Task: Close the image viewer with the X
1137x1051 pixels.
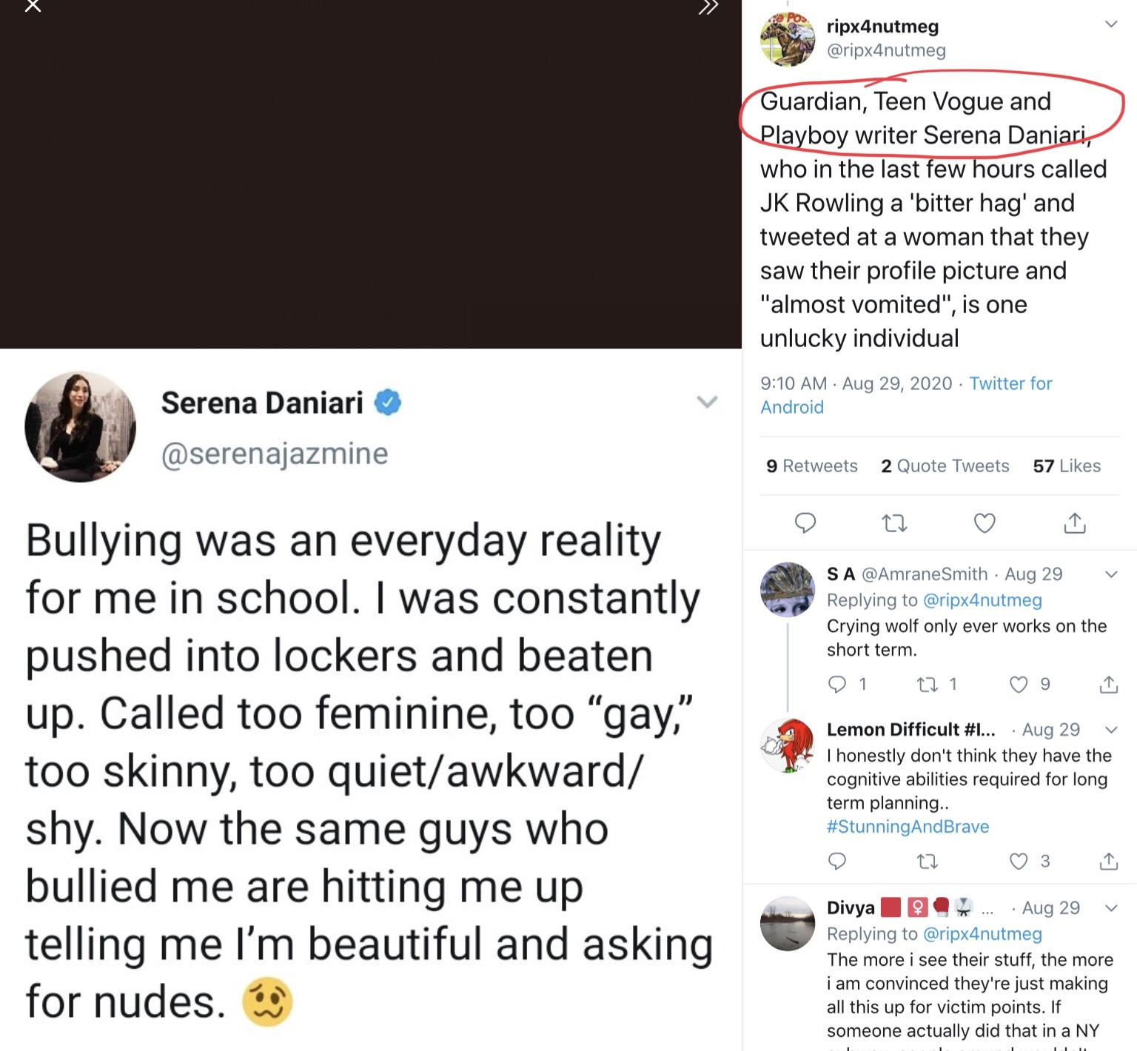Action: pos(33,7)
